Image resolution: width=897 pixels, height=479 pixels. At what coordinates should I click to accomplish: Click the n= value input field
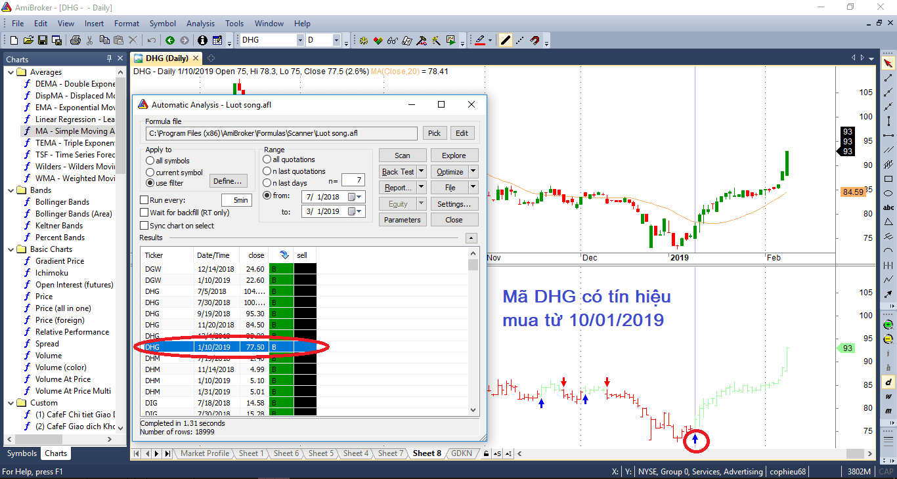pyautogui.click(x=353, y=180)
